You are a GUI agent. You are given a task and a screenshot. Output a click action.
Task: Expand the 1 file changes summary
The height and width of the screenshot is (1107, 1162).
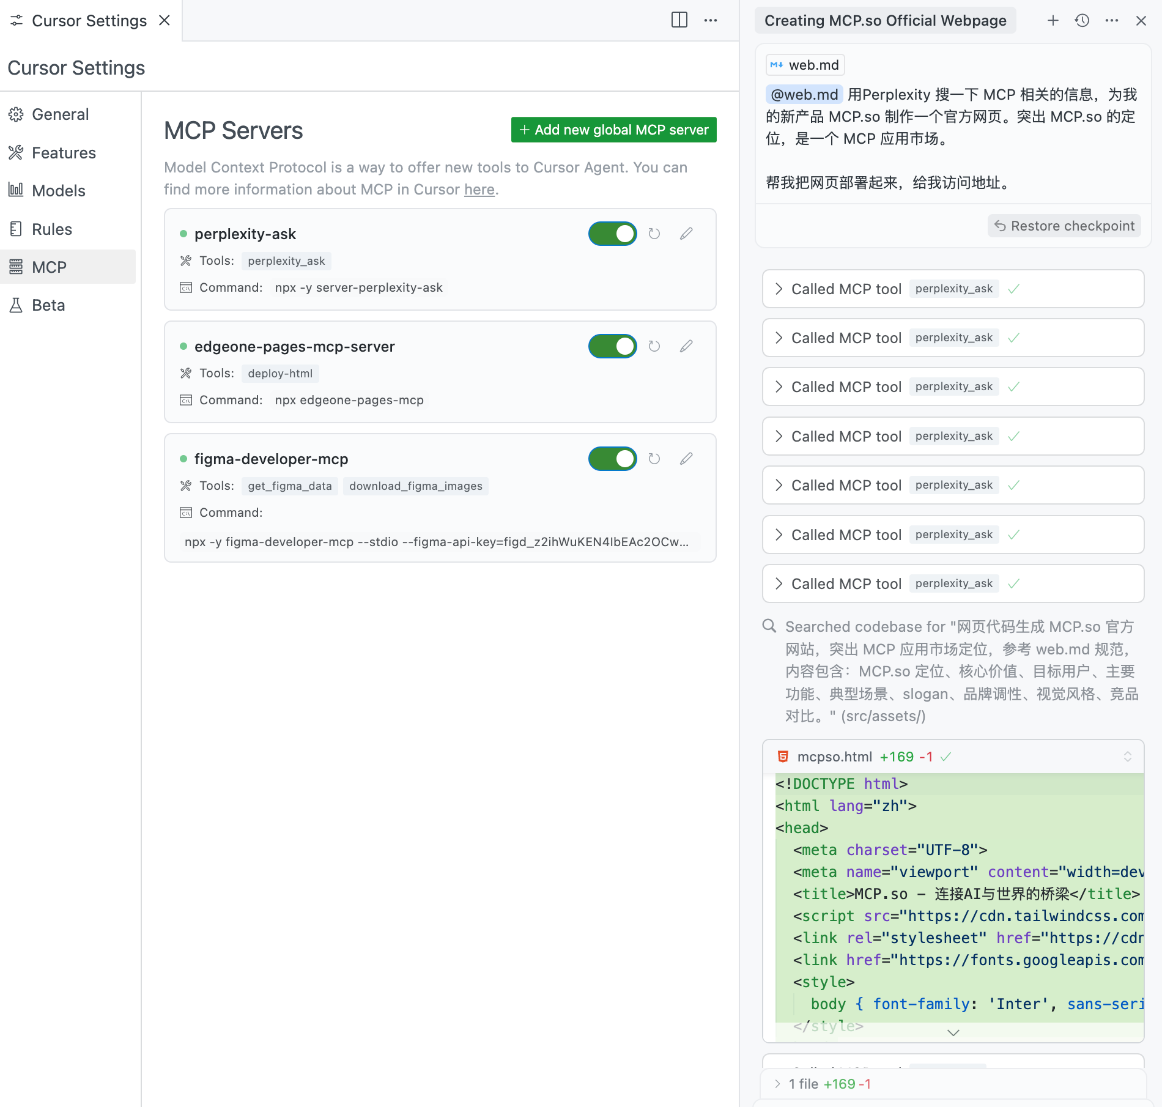click(x=778, y=1084)
